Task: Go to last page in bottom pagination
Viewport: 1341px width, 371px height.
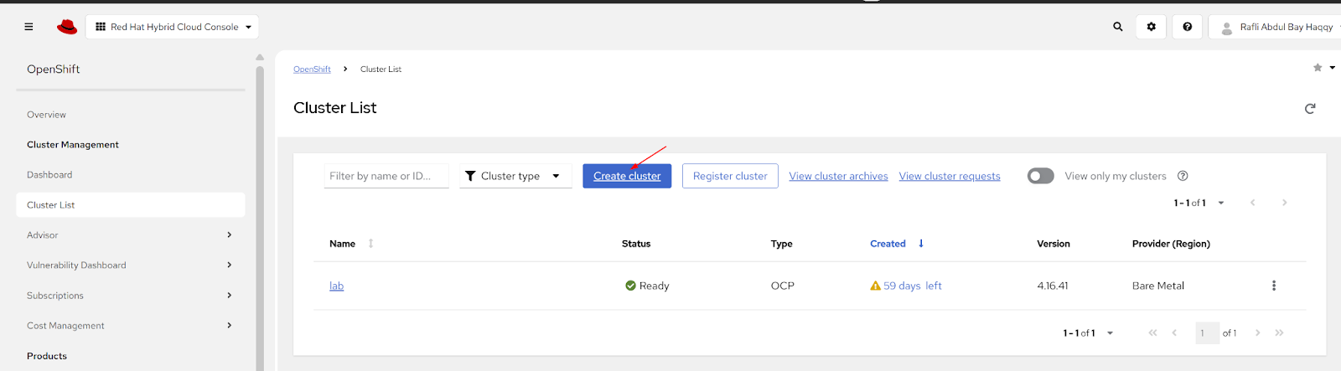Action: (1279, 333)
